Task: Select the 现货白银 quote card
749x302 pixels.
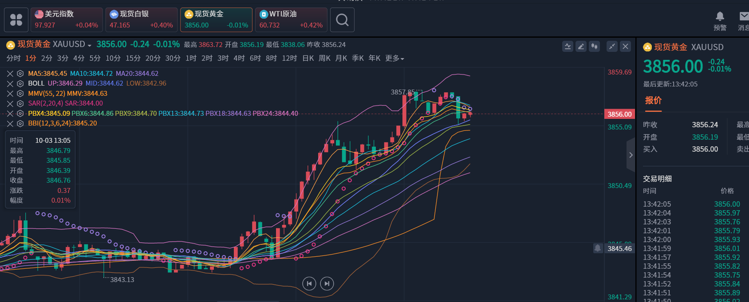Action: click(x=141, y=20)
